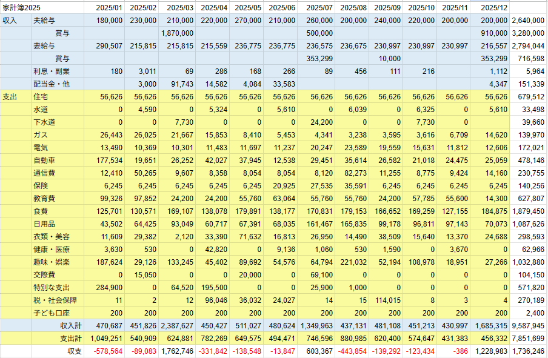Screen dimensions: 548x358
Task: Click the 食費 row label
Action: (41, 211)
